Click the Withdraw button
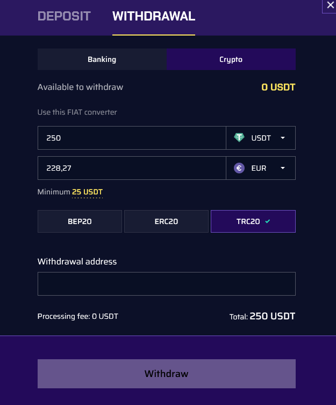 coord(167,373)
